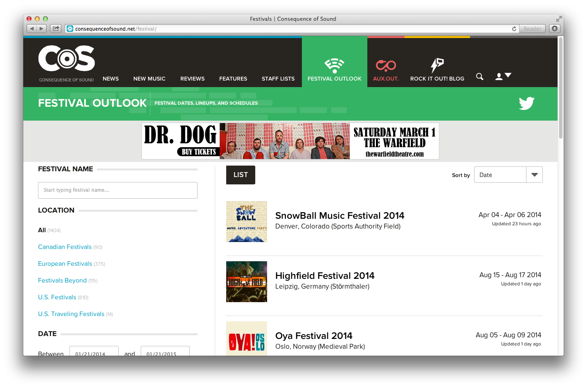Click the 'Aug 05 - Aug 09 2014' date

(x=508, y=335)
